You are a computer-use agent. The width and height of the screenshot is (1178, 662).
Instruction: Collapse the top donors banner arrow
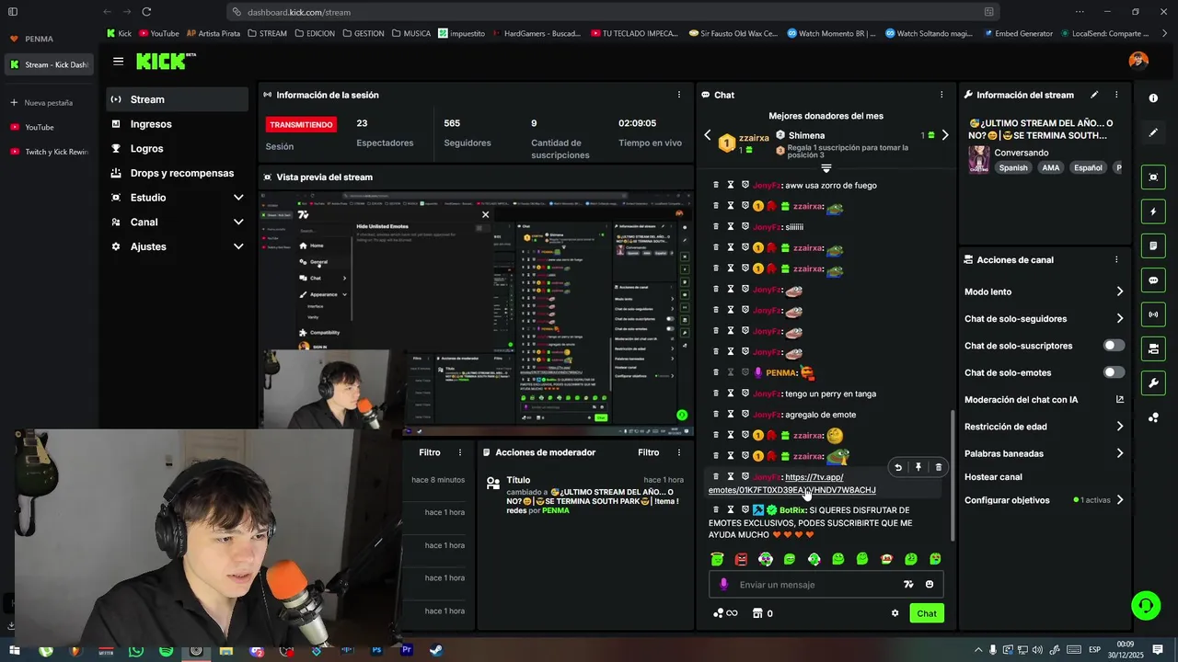click(826, 168)
